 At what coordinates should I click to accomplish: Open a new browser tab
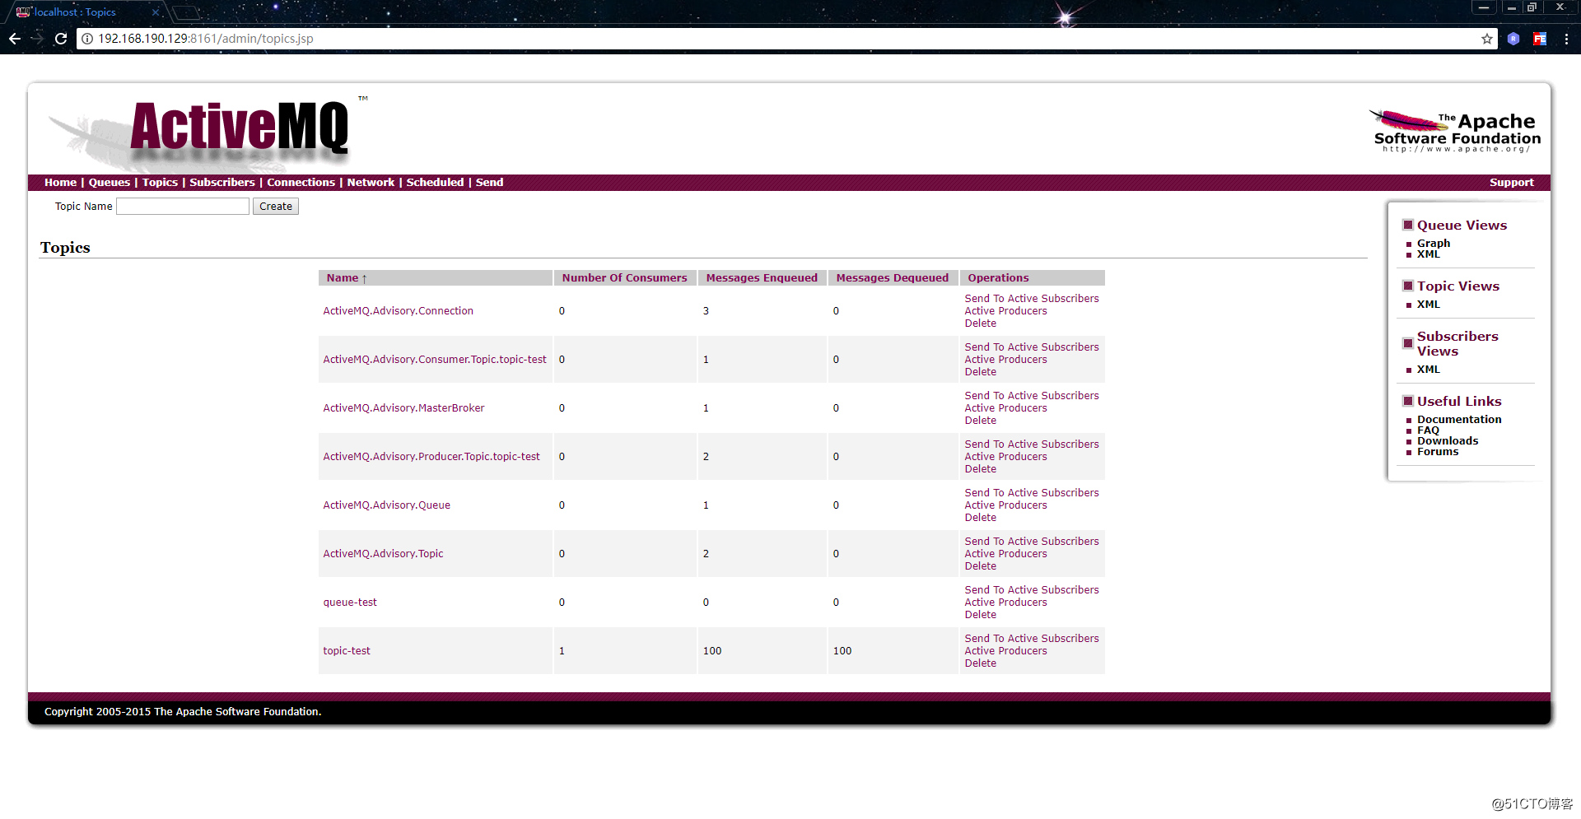(x=187, y=12)
